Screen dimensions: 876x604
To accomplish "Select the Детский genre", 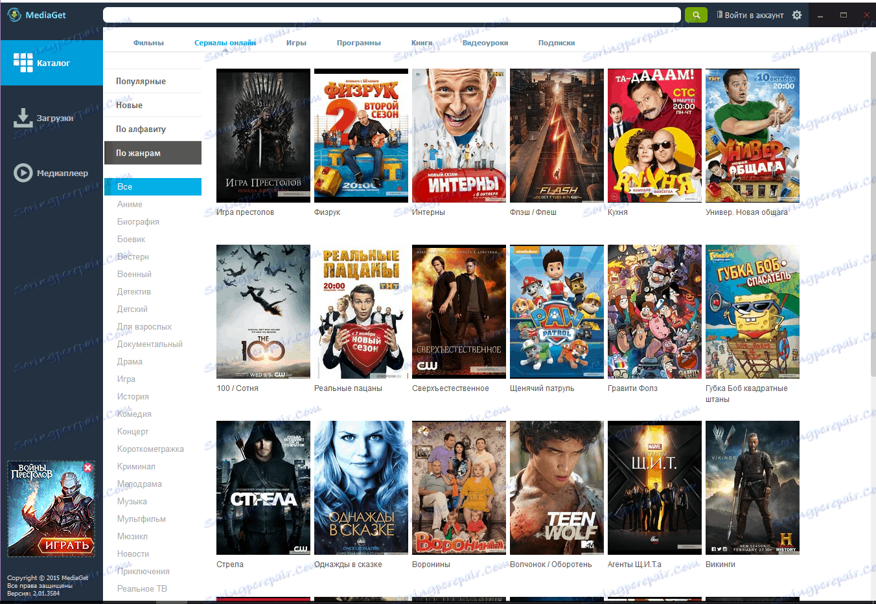I will click(132, 309).
